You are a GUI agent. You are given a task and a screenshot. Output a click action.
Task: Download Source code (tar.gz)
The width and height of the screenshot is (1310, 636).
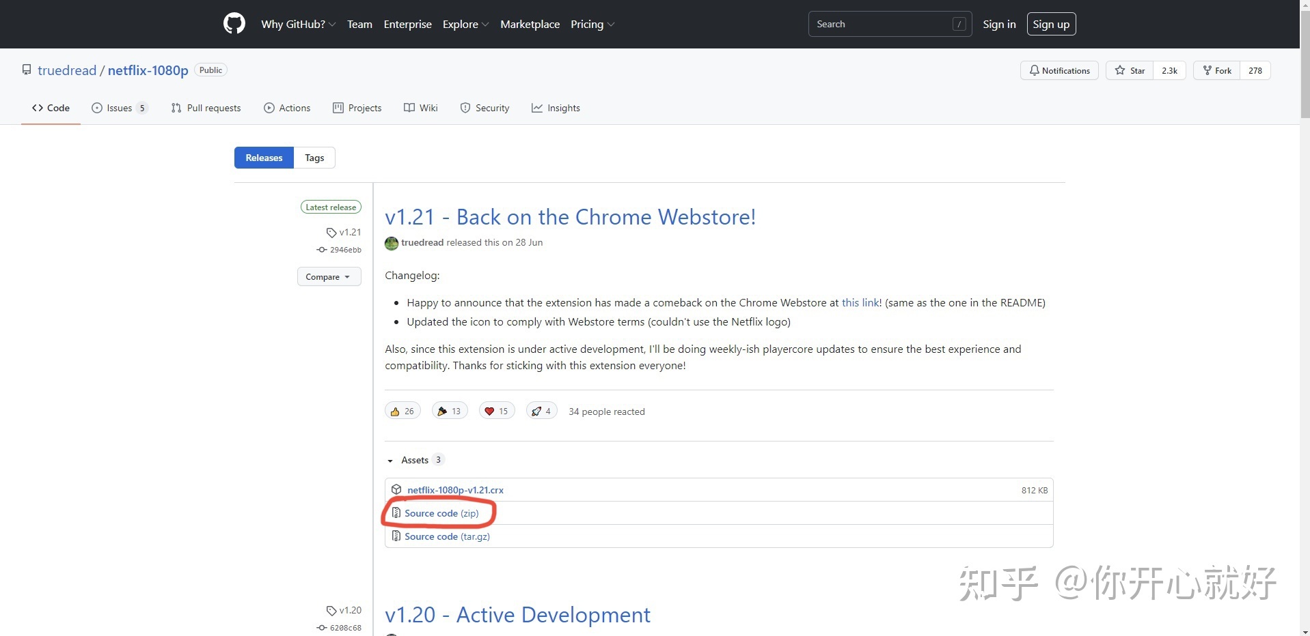pyautogui.click(x=447, y=536)
